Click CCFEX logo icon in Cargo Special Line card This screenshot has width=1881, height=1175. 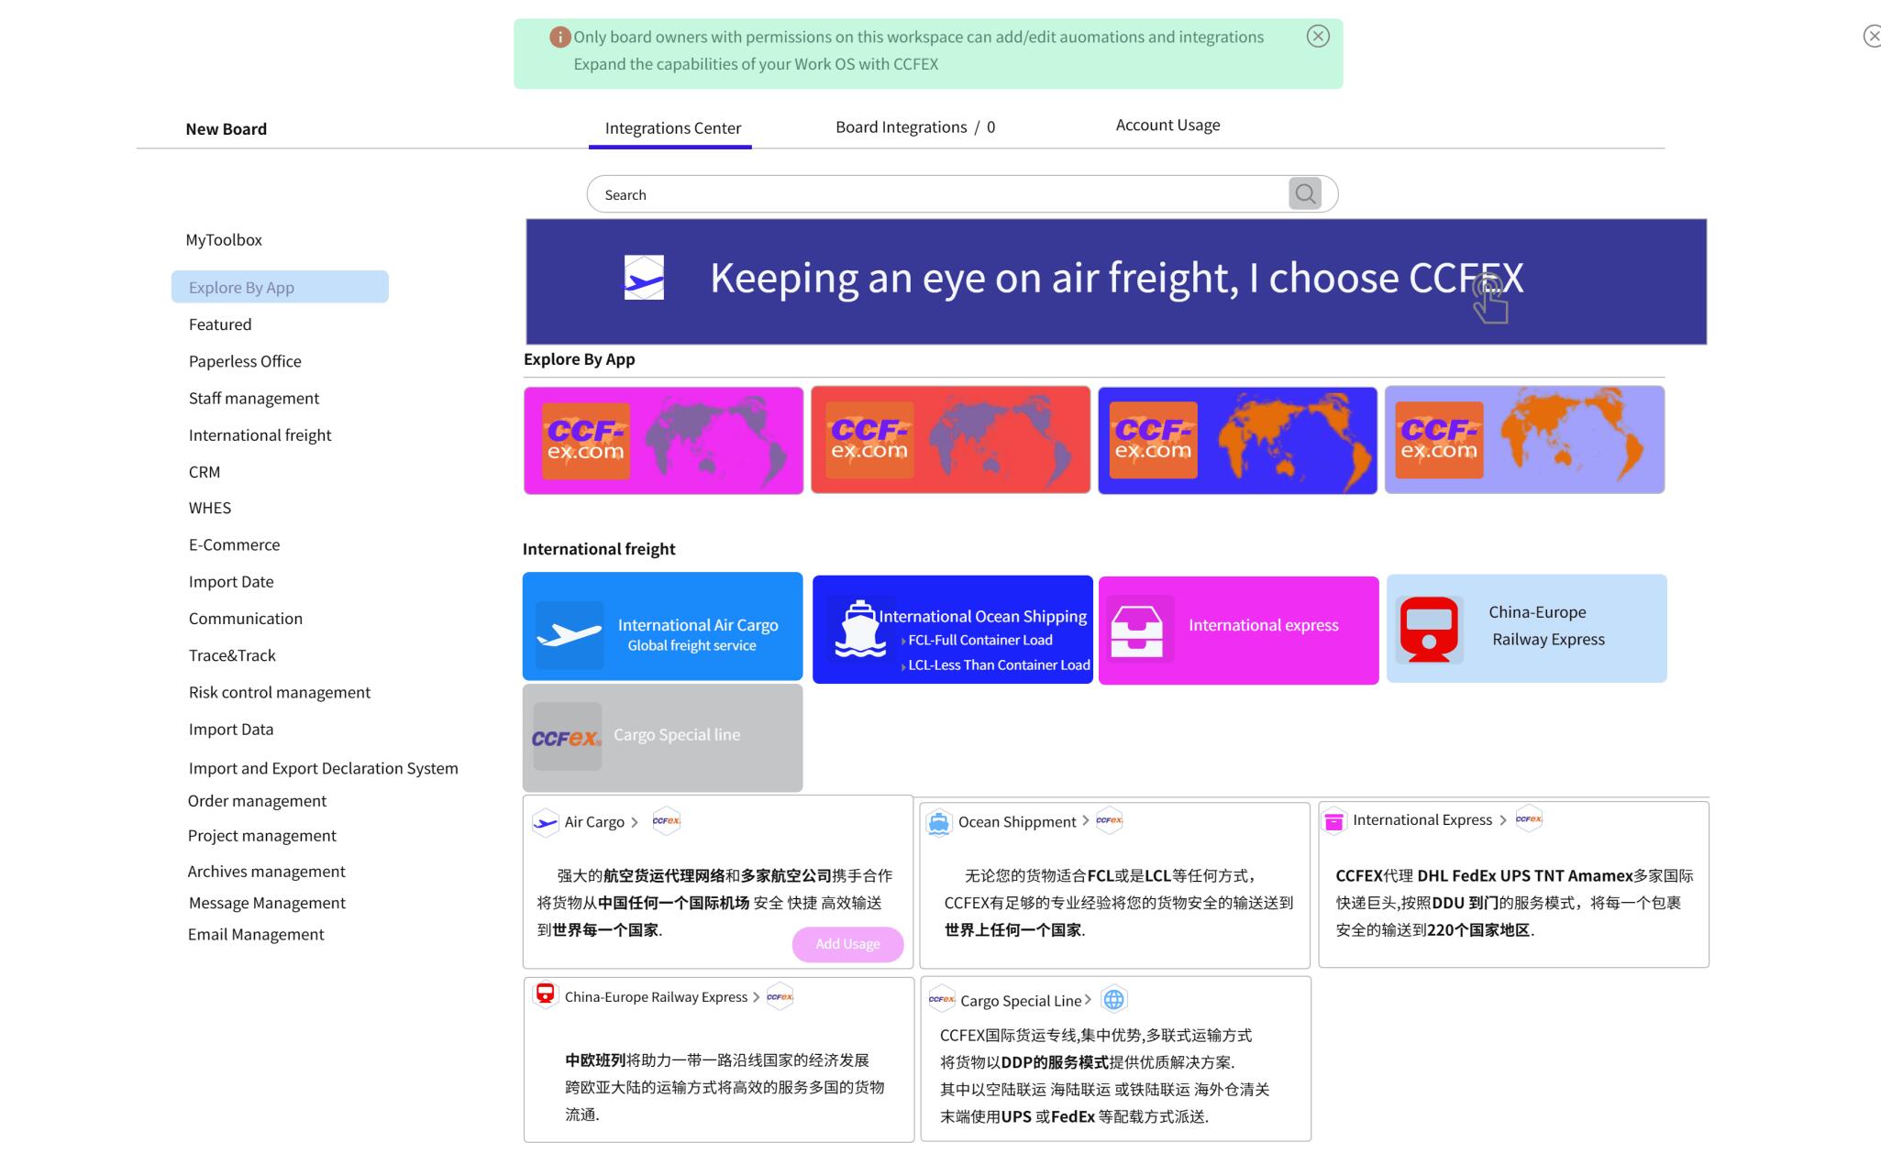(942, 999)
